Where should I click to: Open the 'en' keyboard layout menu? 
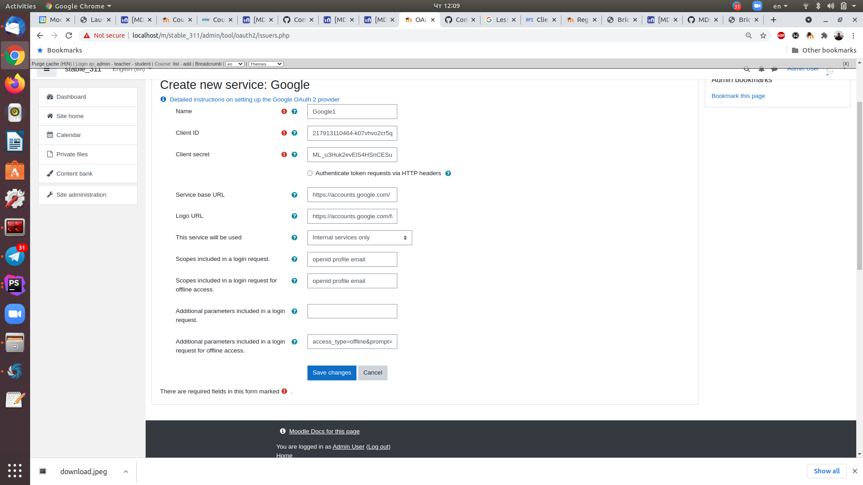780,6
